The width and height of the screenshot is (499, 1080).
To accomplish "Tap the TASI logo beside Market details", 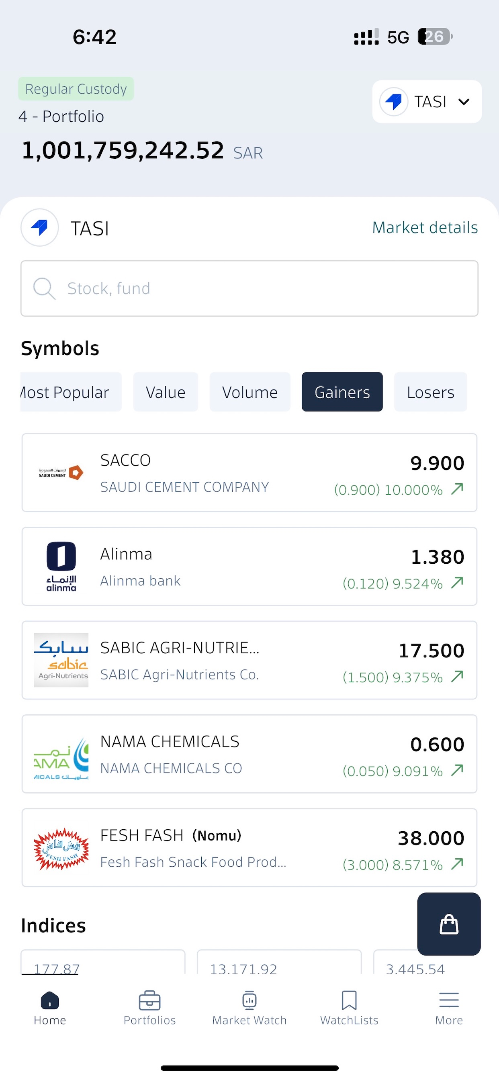I will (x=40, y=228).
